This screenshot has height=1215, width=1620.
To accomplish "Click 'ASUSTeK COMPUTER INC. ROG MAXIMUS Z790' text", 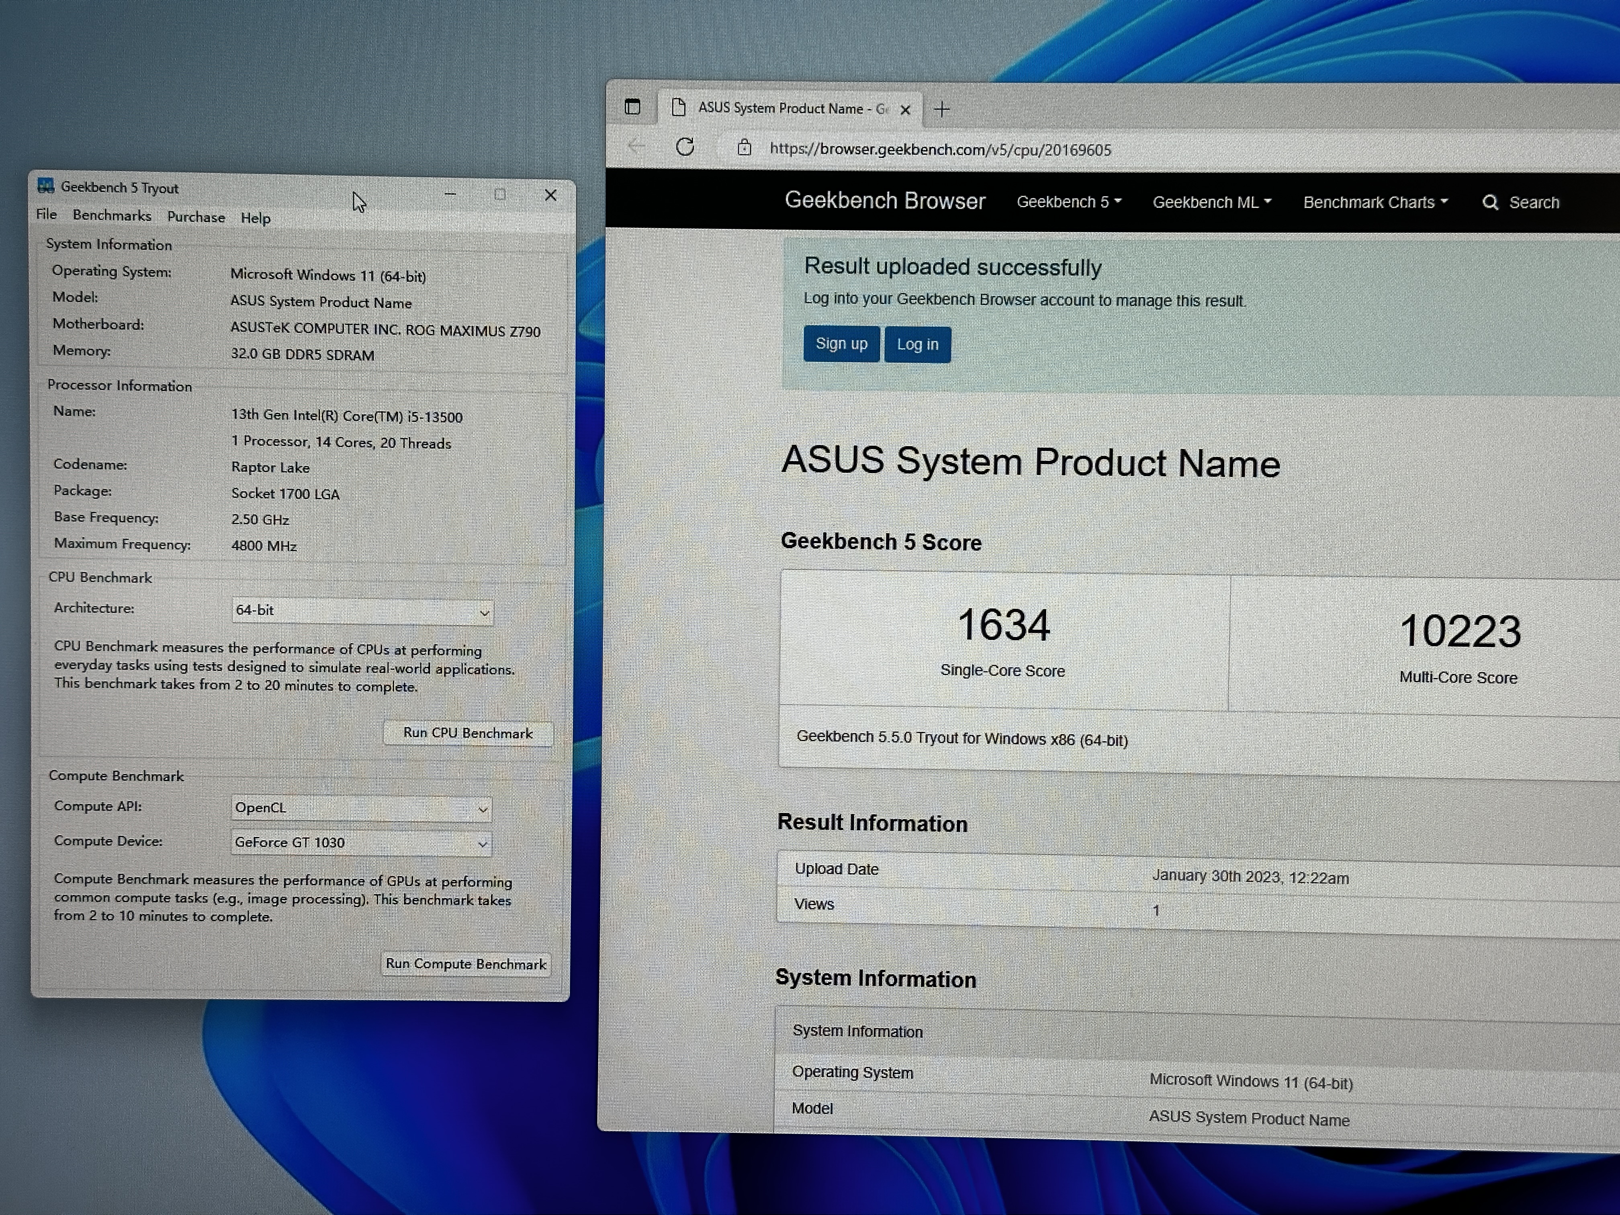I will click(385, 329).
